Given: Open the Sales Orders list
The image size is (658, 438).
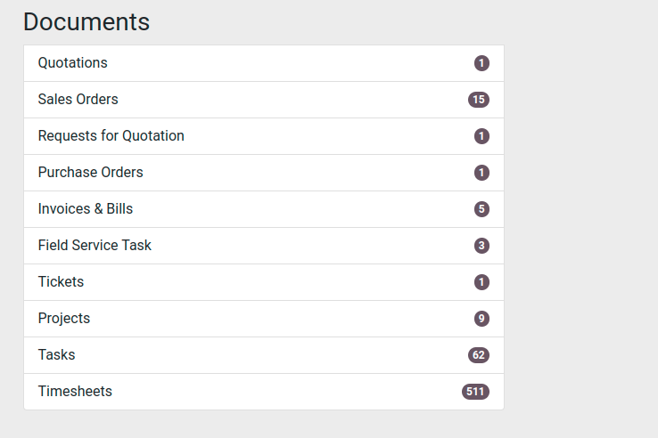Looking at the screenshot, I should tap(264, 100).
